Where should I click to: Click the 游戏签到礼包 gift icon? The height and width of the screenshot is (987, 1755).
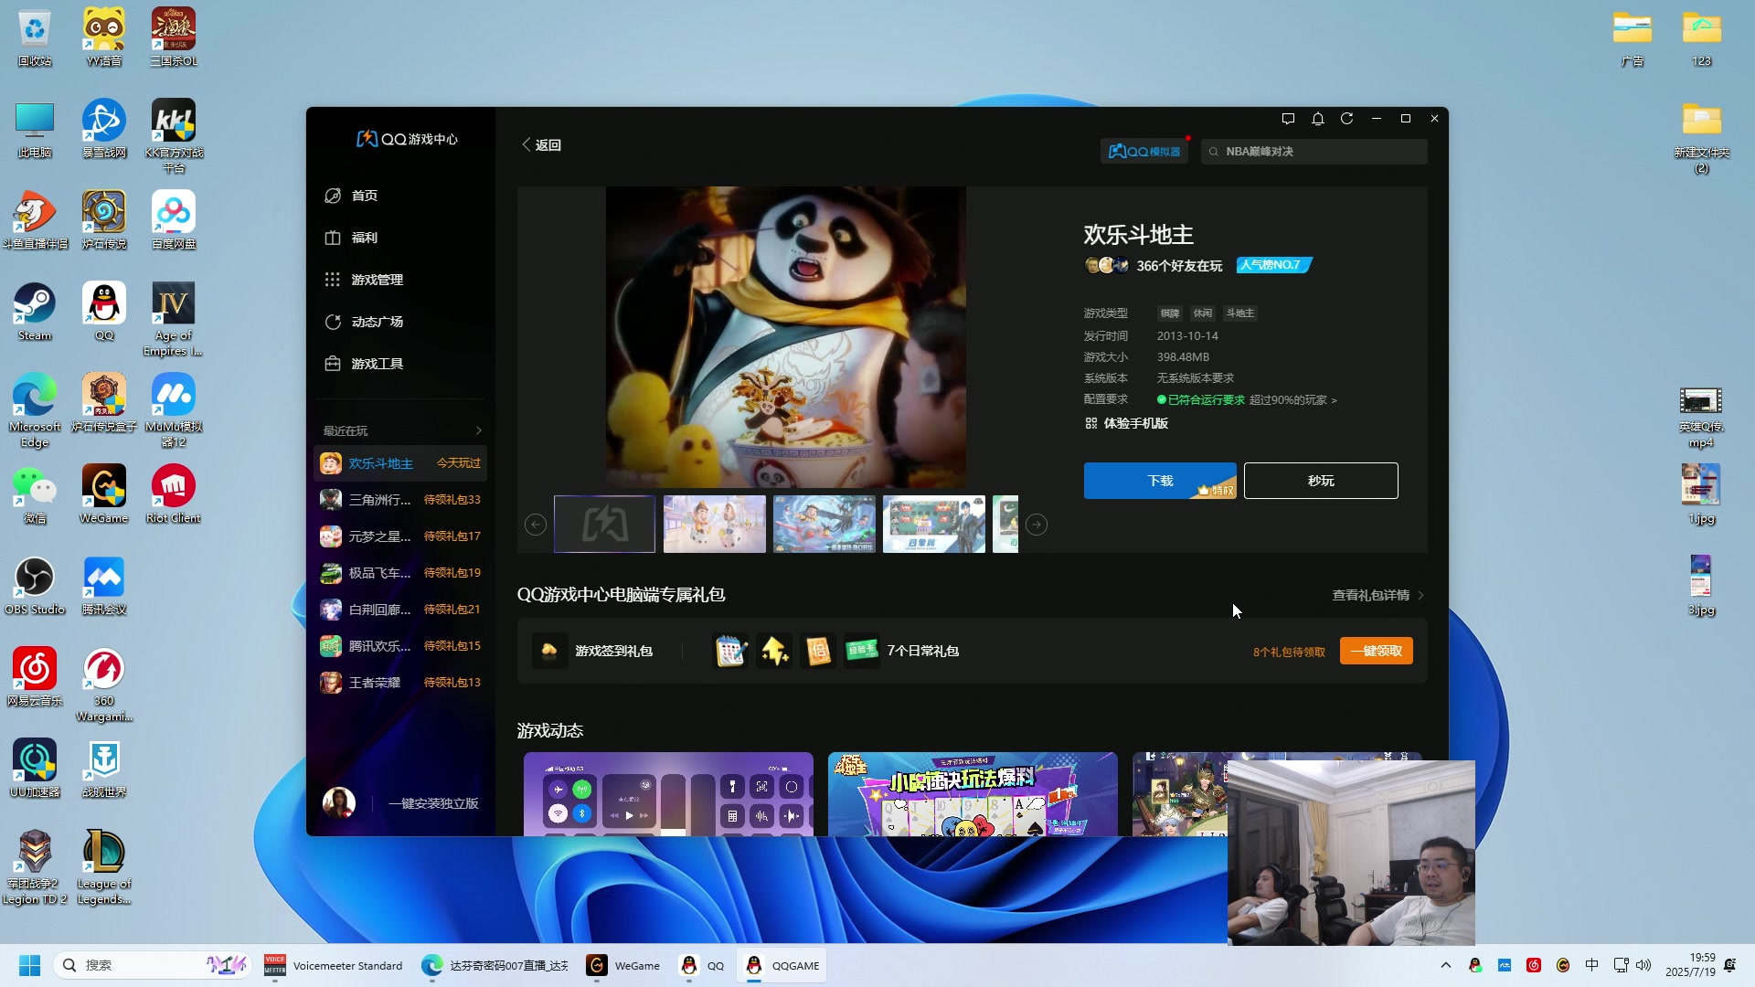click(x=550, y=651)
